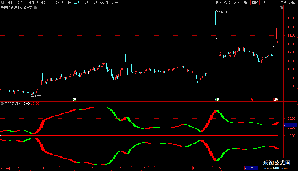
Task: Click the 返回 back button
Action: click(292, 2)
